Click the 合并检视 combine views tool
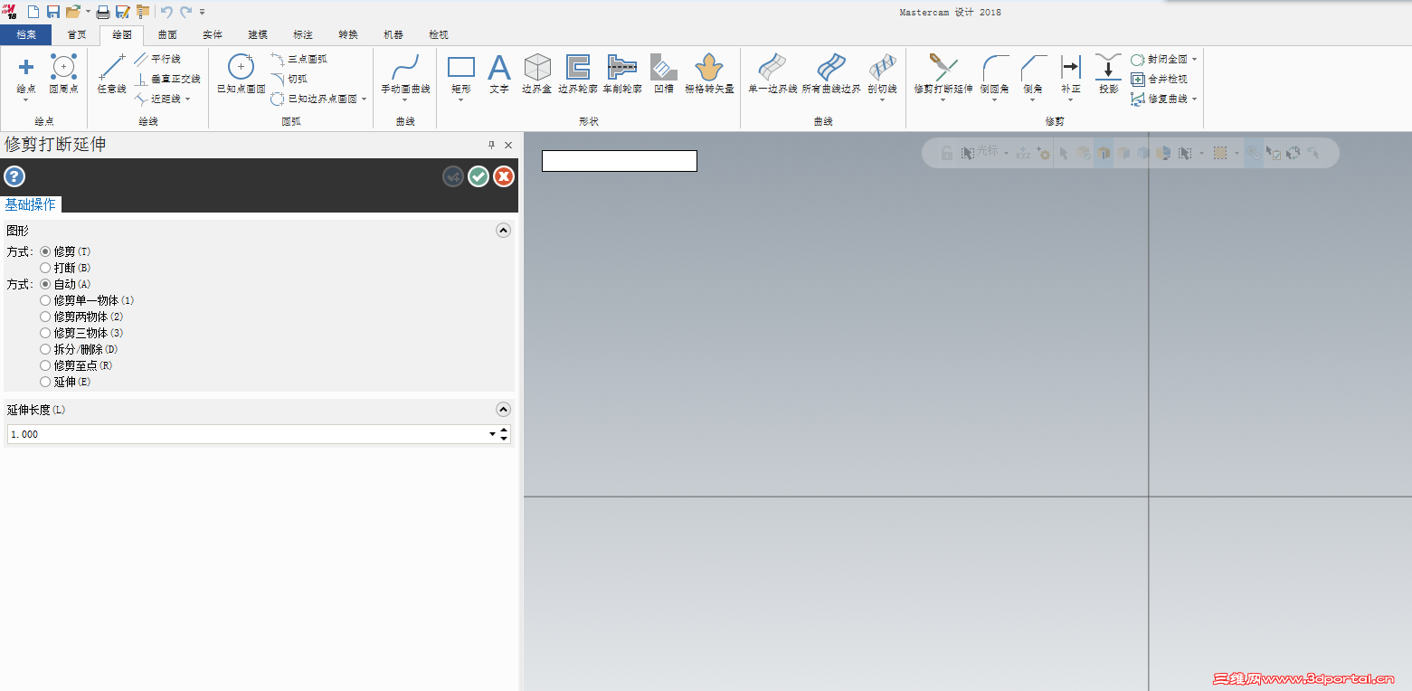Image resolution: width=1412 pixels, height=691 pixels. [1160, 79]
